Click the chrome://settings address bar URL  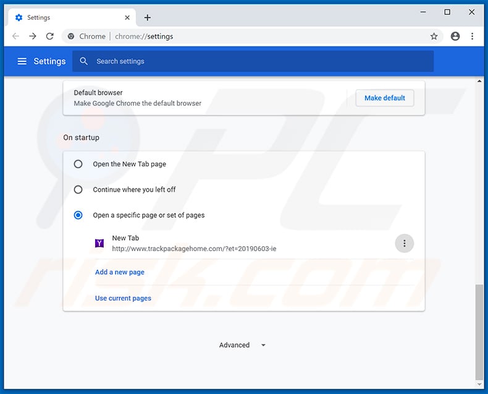coord(144,36)
